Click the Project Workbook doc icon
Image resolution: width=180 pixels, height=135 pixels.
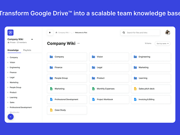[93, 99]
